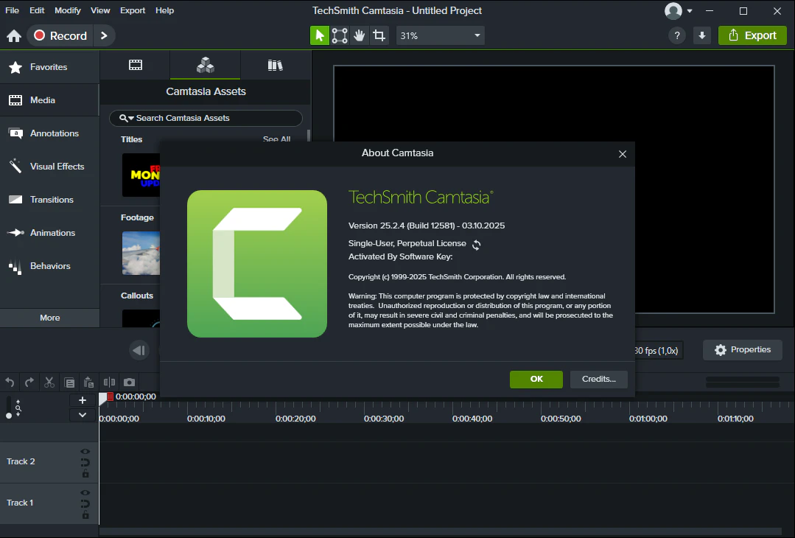
Task: Close the About Camtasia dialog
Action: coord(623,153)
